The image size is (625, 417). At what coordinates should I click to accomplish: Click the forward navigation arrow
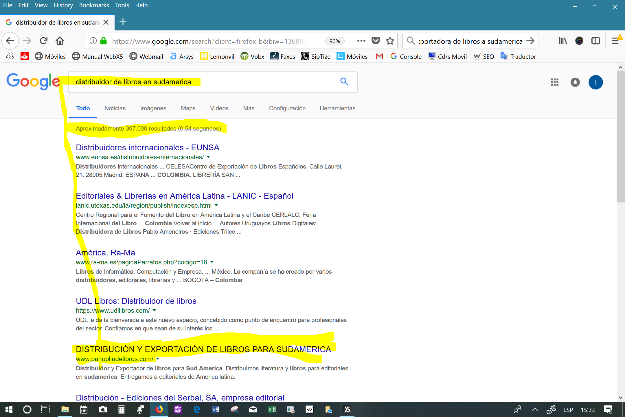coord(27,41)
